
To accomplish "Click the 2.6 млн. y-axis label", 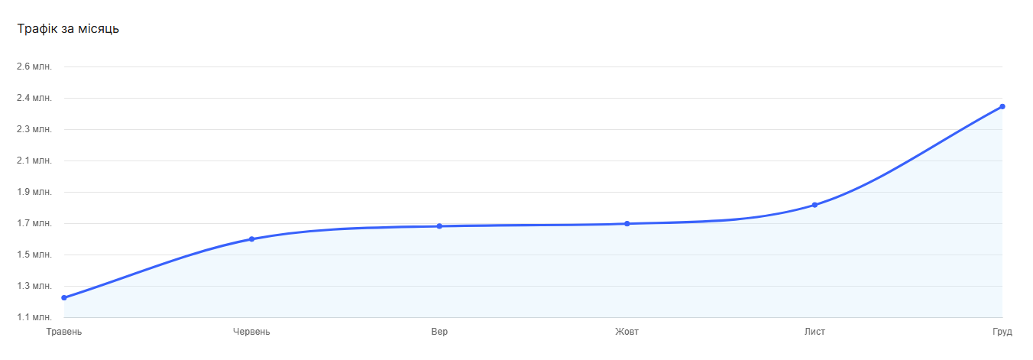I will 34,66.
